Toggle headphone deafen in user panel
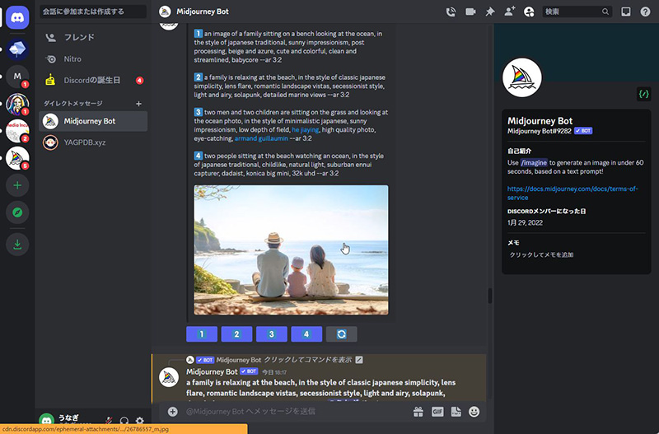 pos(124,421)
